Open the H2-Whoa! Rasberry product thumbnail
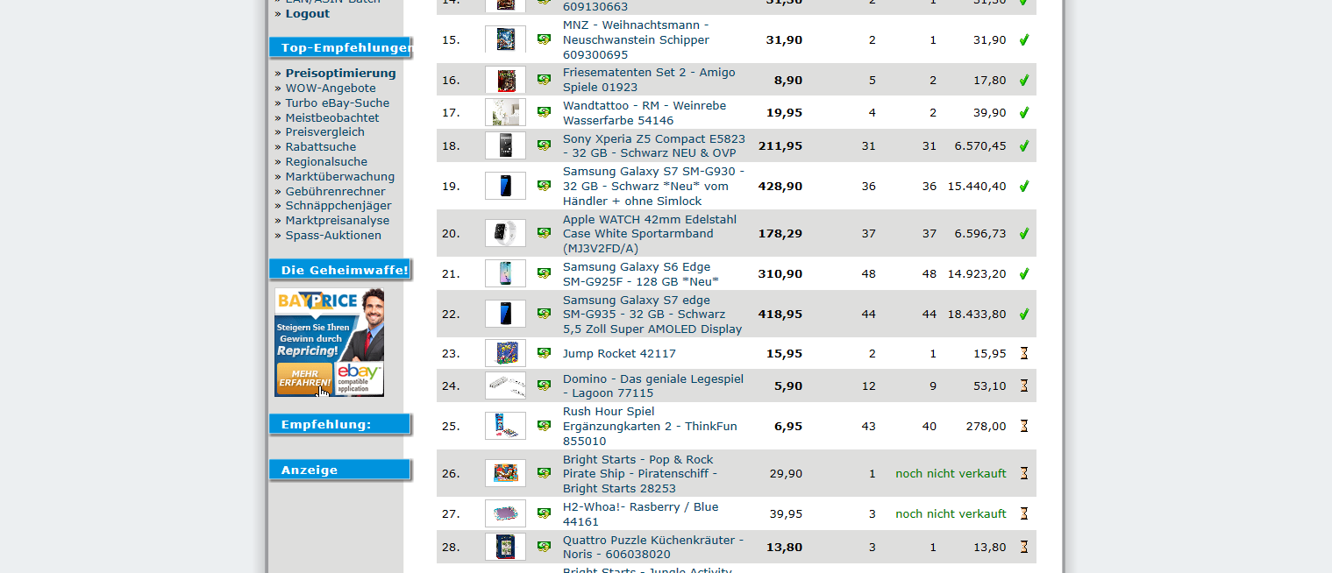This screenshot has height=573, width=1332. coord(505,513)
